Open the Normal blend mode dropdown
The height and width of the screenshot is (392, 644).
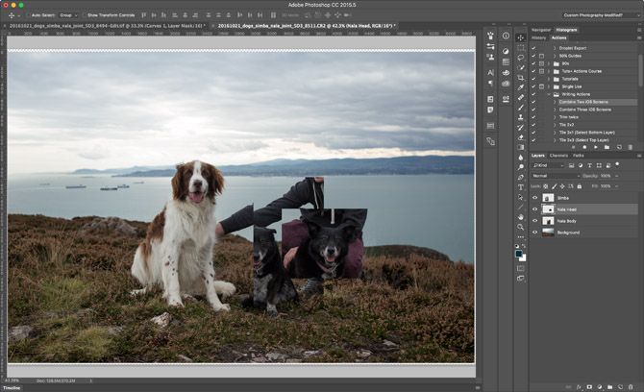click(556, 176)
